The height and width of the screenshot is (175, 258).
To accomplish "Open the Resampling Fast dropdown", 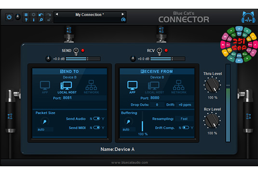I will (x=184, y=119).
